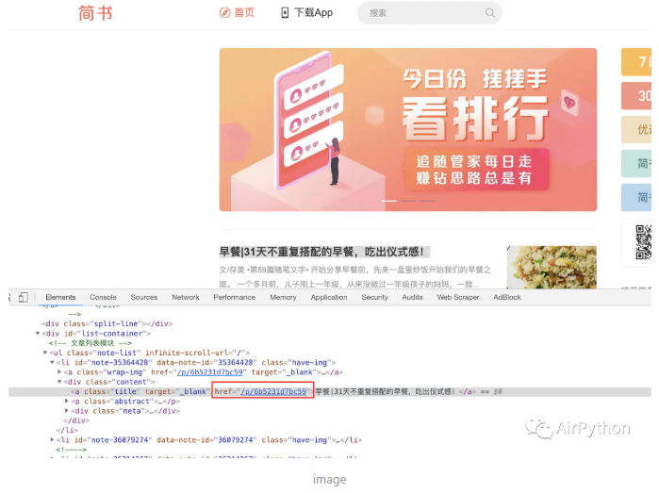Select the 文章列表模块 comment line
Screen dimensions: 659x493
tap(91, 343)
